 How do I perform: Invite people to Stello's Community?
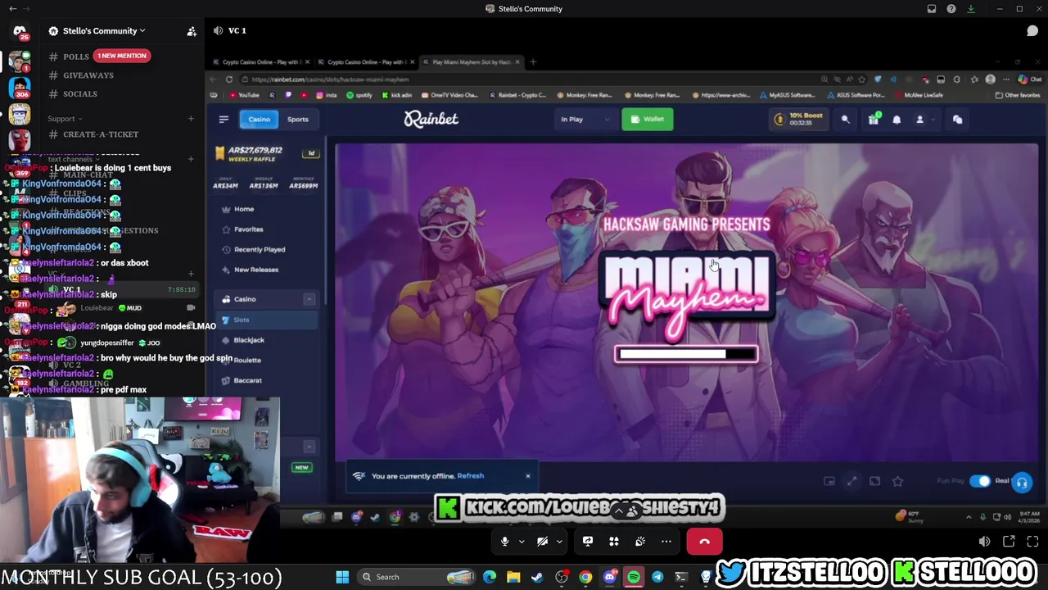pyautogui.click(x=192, y=31)
